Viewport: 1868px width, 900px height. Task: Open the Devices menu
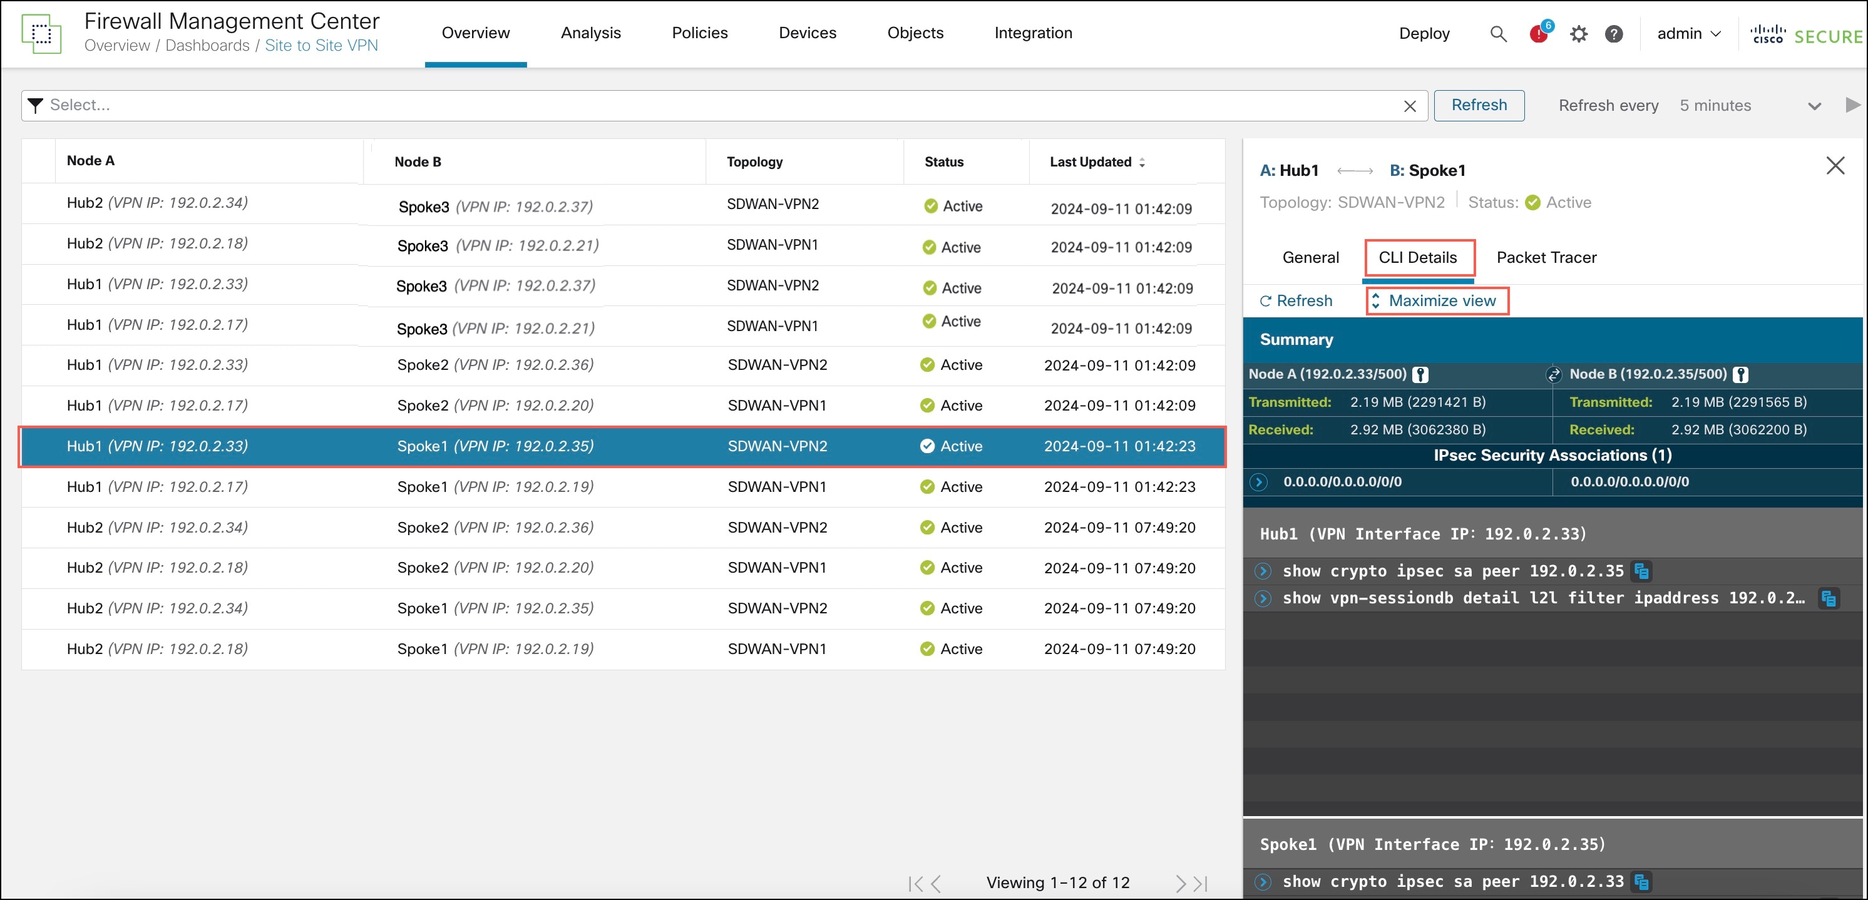[807, 33]
